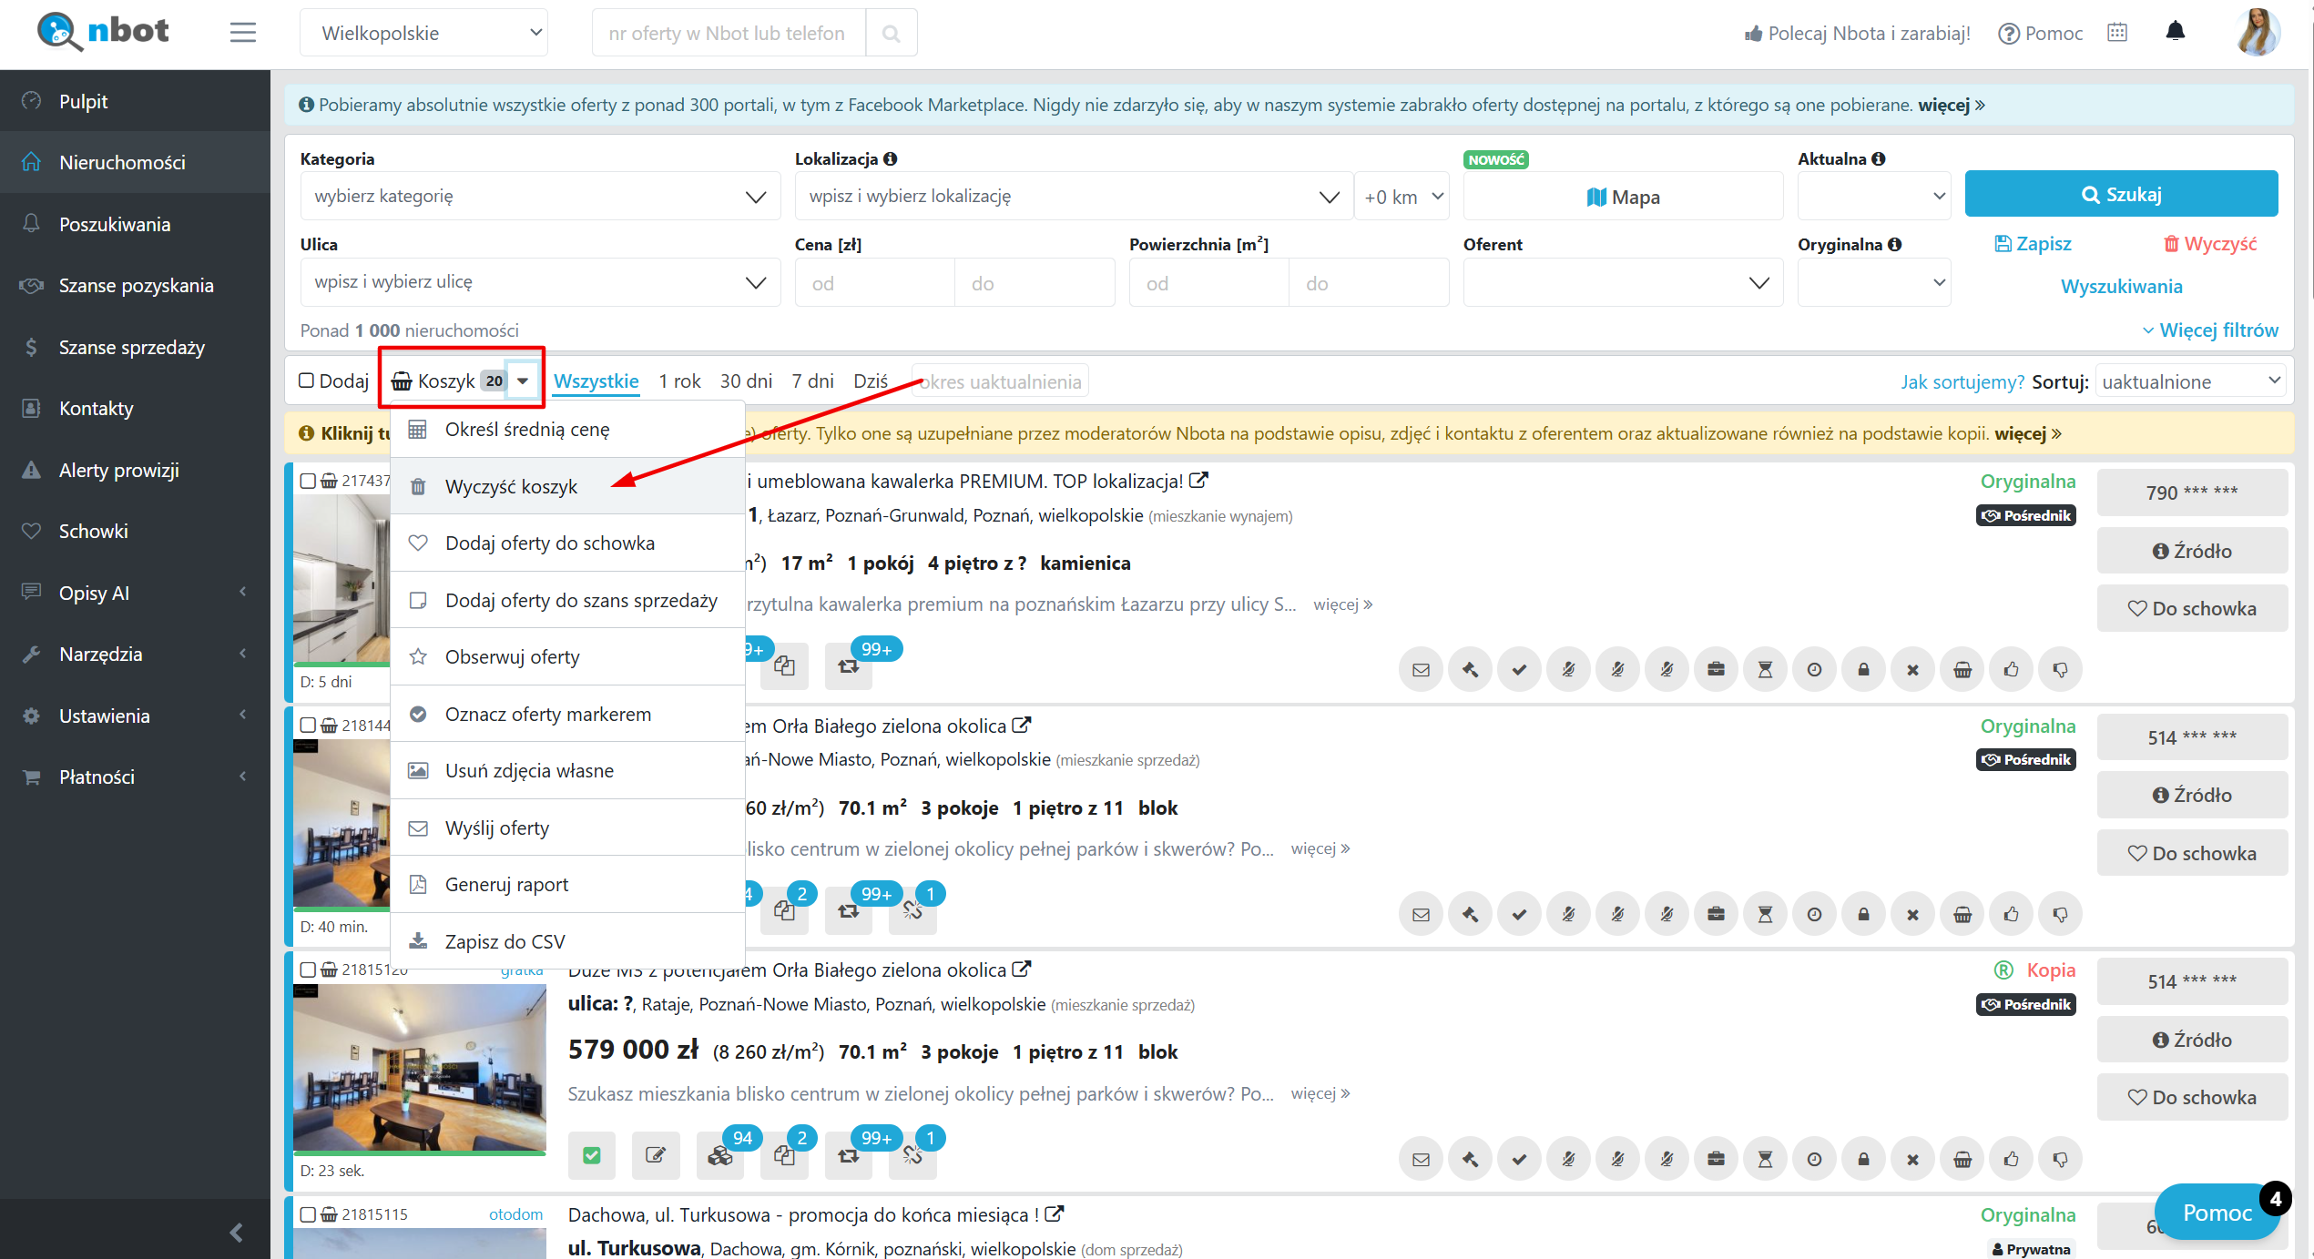This screenshot has width=2314, height=1259.
Task: Click the lock icon on first listing
Action: [1863, 670]
